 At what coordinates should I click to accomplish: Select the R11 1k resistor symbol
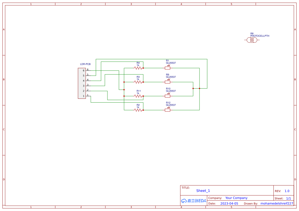pos(138,96)
